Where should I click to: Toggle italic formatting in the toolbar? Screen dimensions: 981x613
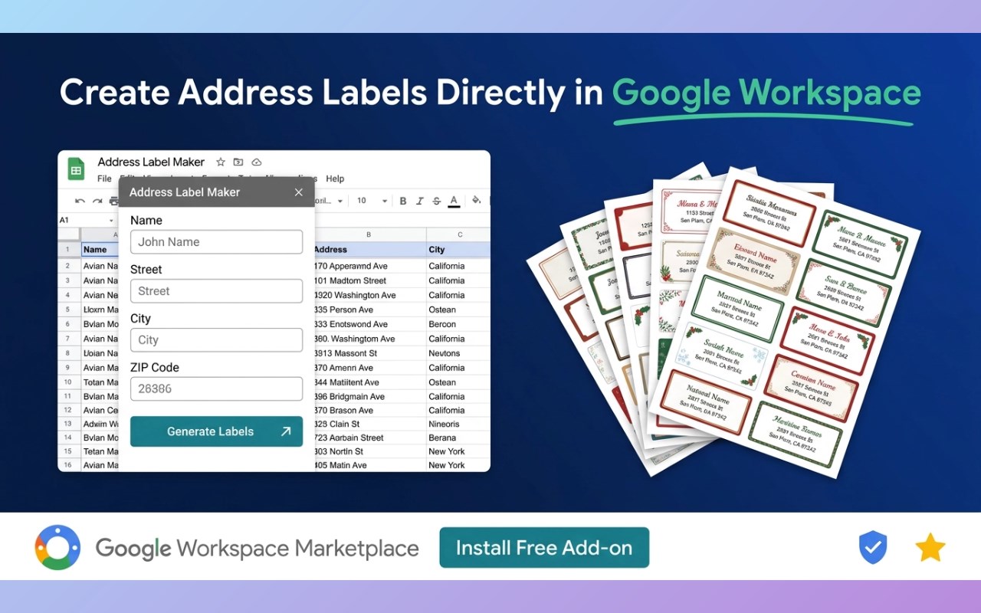coord(419,201)
